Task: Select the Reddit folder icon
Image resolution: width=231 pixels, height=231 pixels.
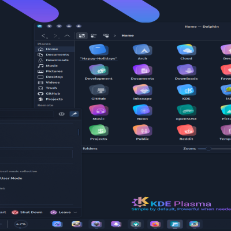Action: [x=187, y=130]
